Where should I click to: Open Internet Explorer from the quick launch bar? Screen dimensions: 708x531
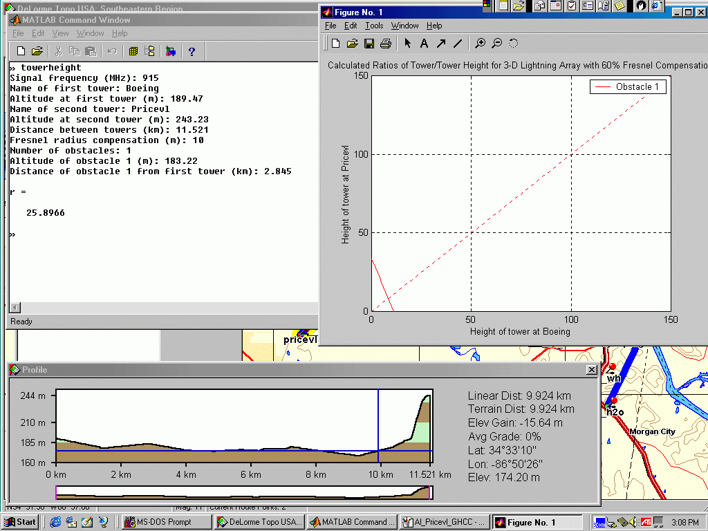pos(55,522)
